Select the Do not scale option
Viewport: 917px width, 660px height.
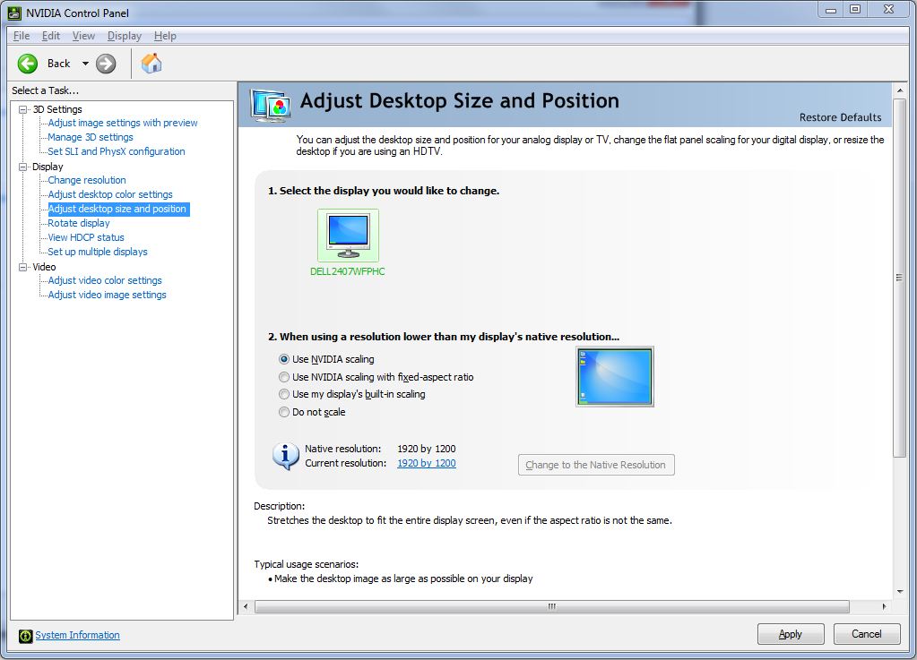click(x=283, y=412)
